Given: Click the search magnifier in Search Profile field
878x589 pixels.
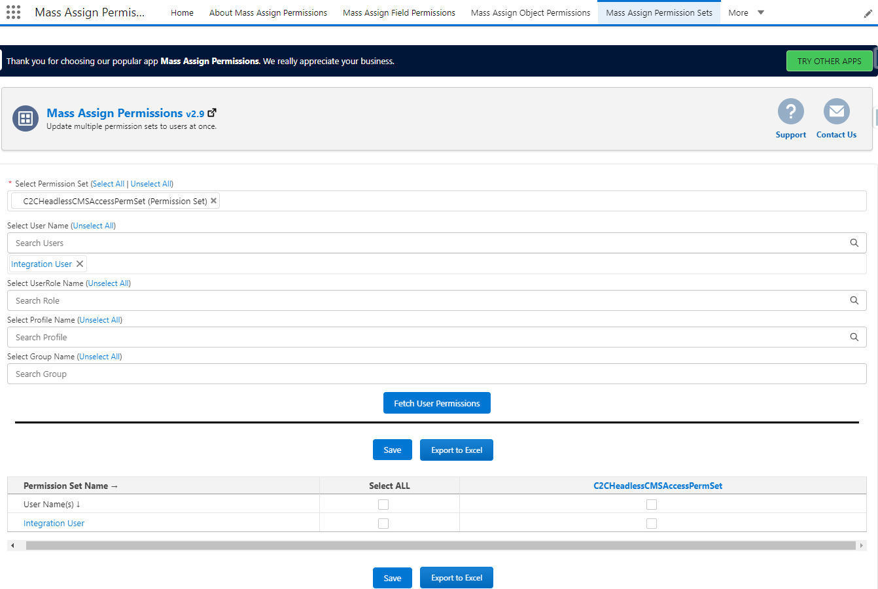Looking at the screenshot, I should 854,337.
